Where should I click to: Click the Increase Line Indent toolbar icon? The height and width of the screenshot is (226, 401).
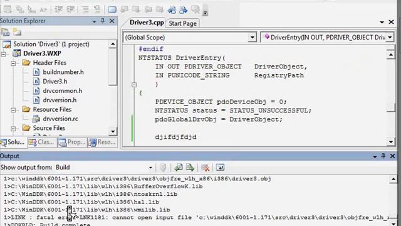click(71, 10)
